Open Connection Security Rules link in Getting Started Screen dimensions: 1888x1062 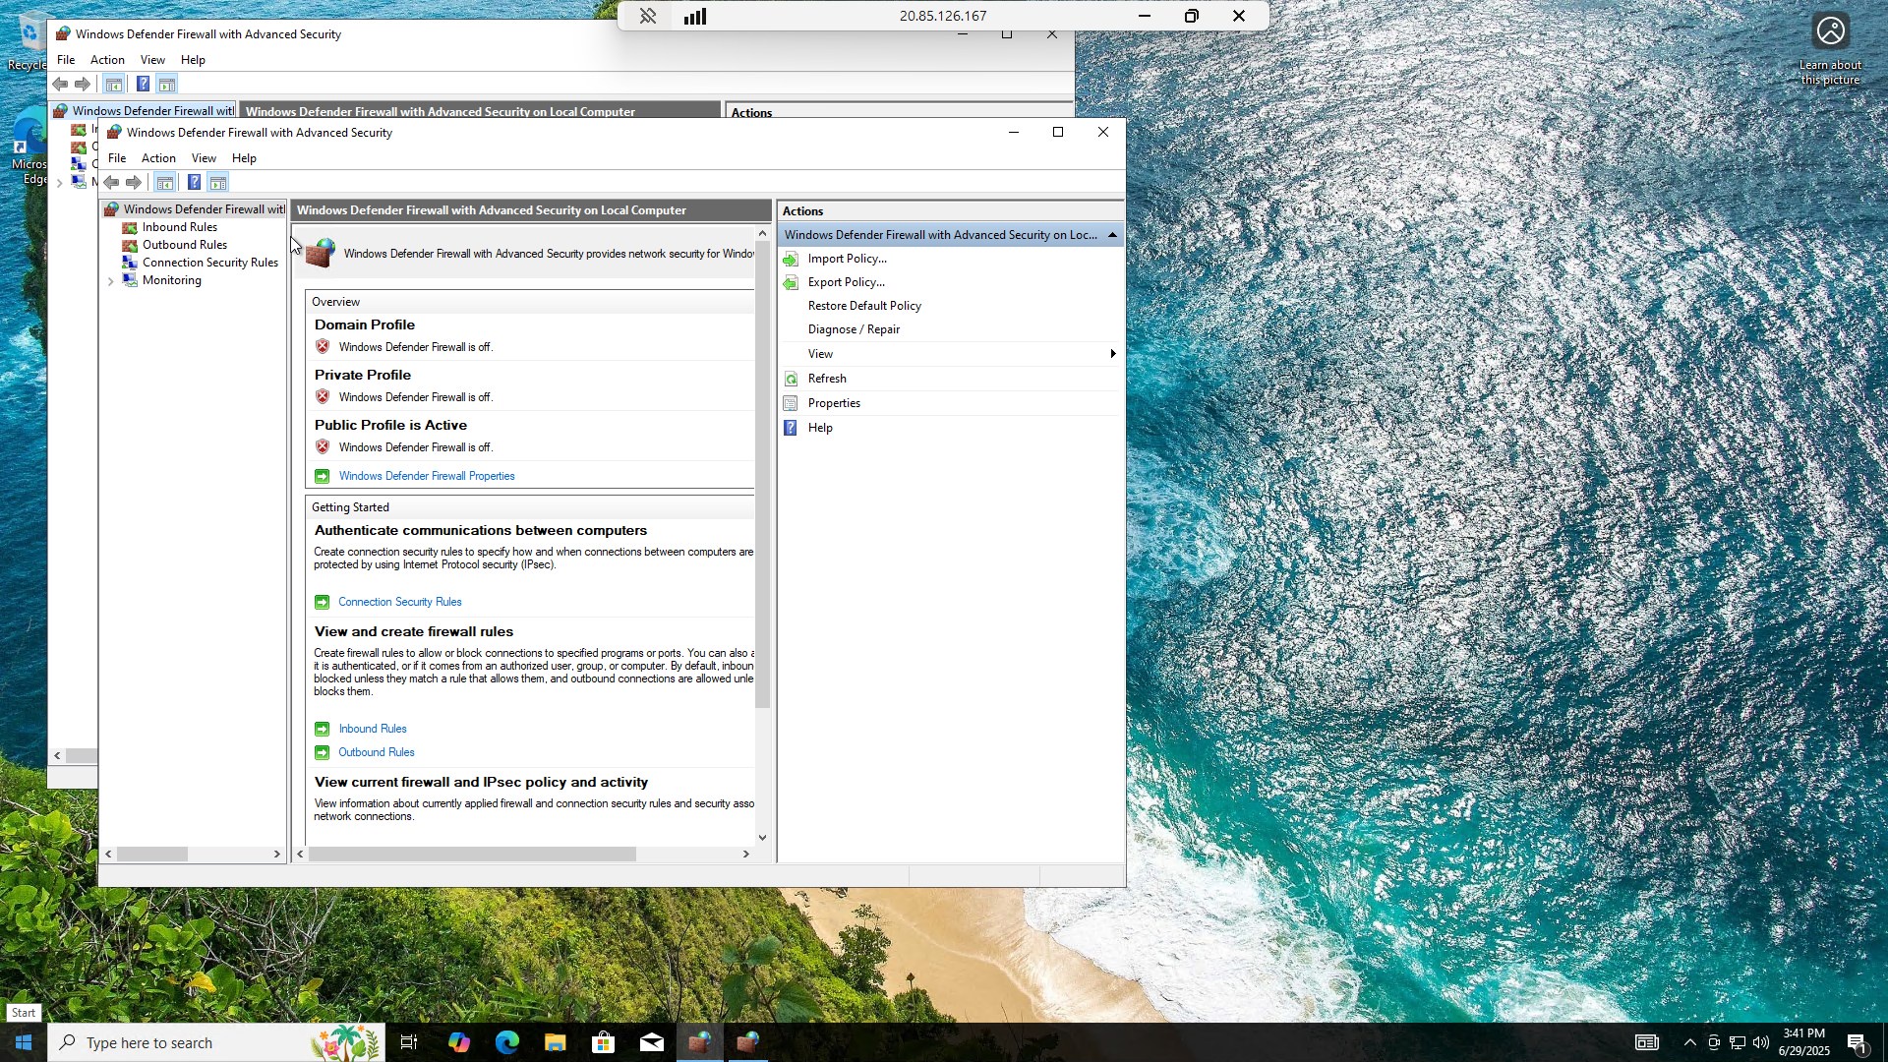point(399,602)
